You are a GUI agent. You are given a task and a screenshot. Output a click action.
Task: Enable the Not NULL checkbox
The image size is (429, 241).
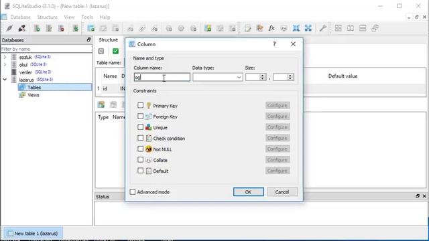[140, 149]
